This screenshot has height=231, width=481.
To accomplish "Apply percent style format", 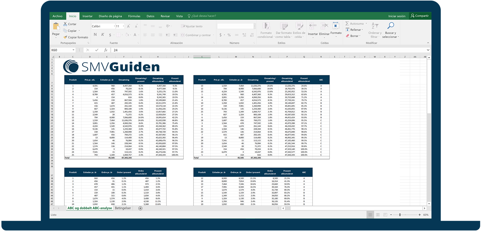I will click(x=229, y=35).
